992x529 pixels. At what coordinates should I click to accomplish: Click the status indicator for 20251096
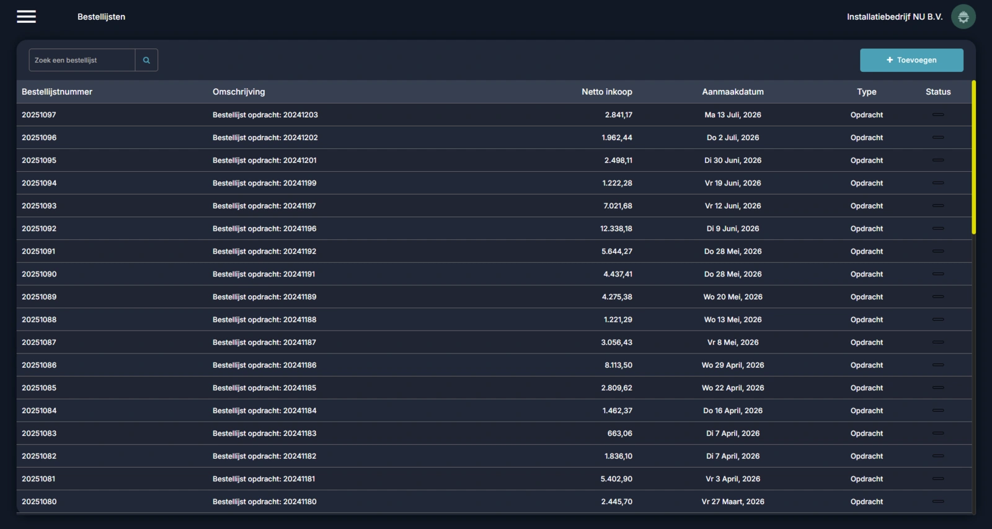point(938,138)
